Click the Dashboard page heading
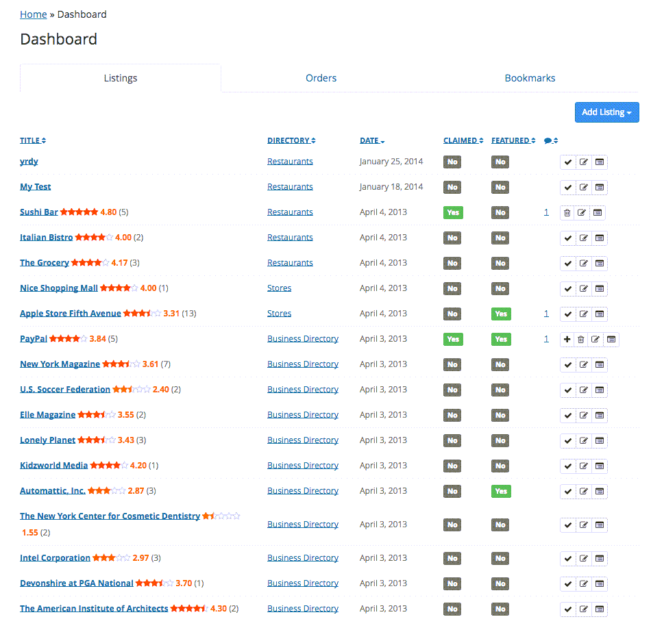 click(x=58, y=39)
